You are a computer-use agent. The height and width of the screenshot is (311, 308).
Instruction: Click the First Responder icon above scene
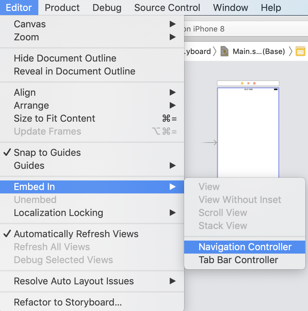[x=248, y=83]
